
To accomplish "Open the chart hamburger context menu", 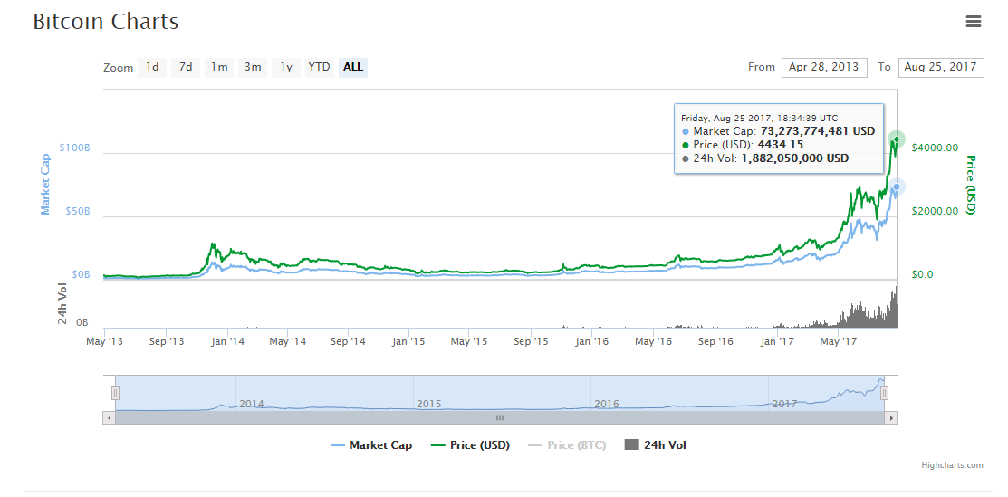I will (974, 21).
